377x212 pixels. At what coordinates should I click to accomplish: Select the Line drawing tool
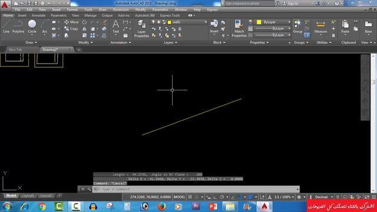6,26
